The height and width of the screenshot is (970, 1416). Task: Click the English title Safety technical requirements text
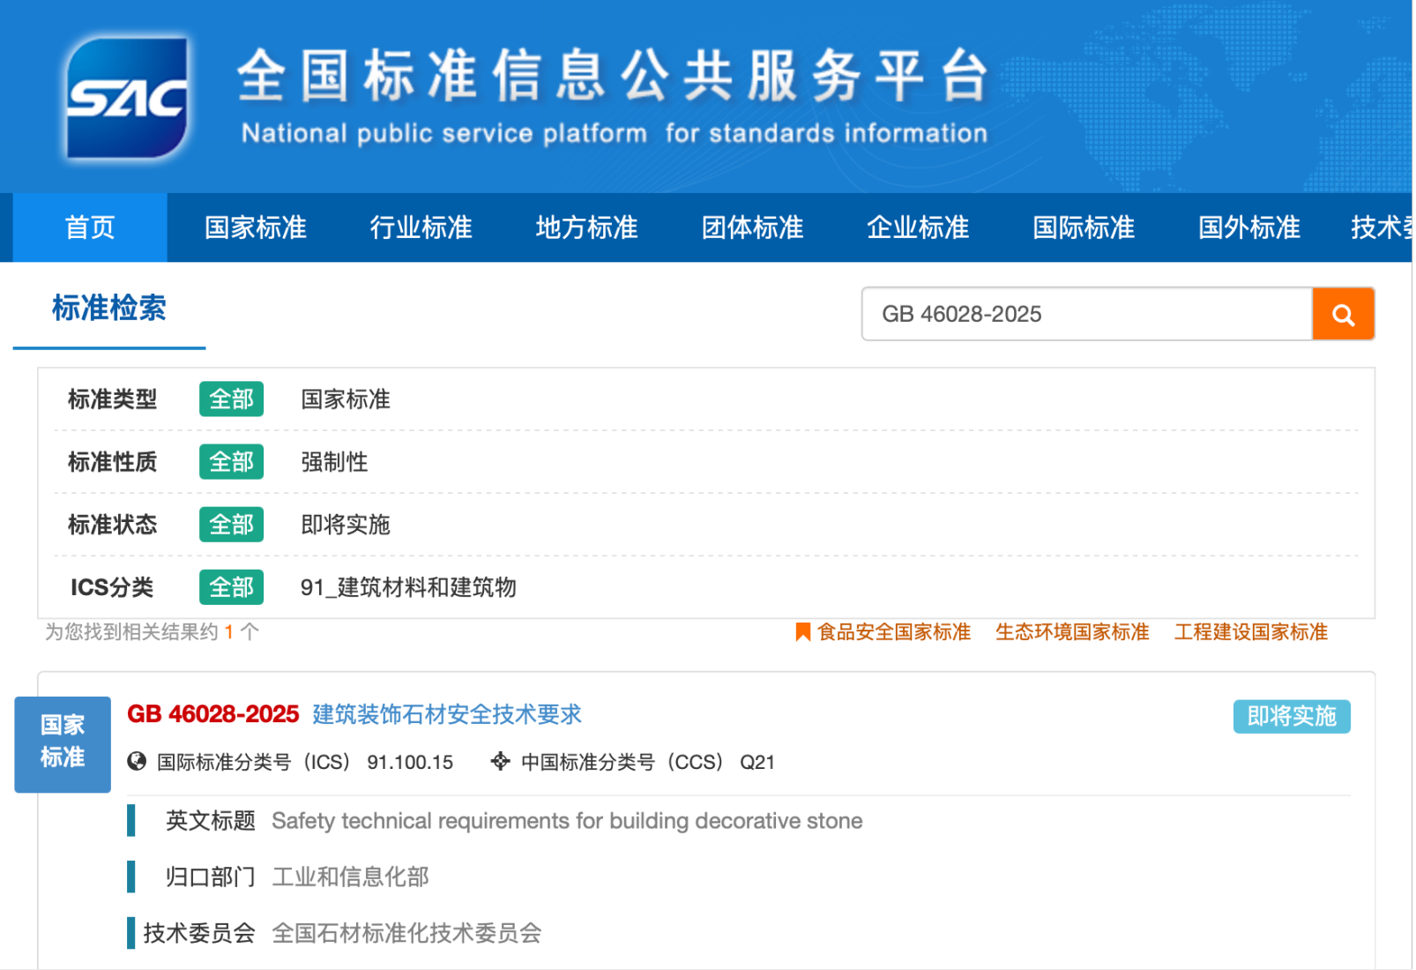[x=567, y=821]
